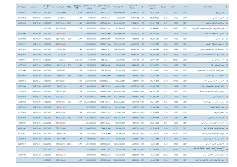Click market cap '16,349,439,978'
Screen dimensions: 237x167
(105, 118)
